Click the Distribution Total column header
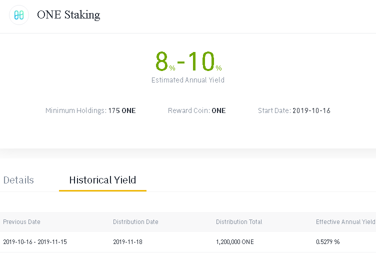This screenshot has height=254, width=376. click(x=239, y=221)
